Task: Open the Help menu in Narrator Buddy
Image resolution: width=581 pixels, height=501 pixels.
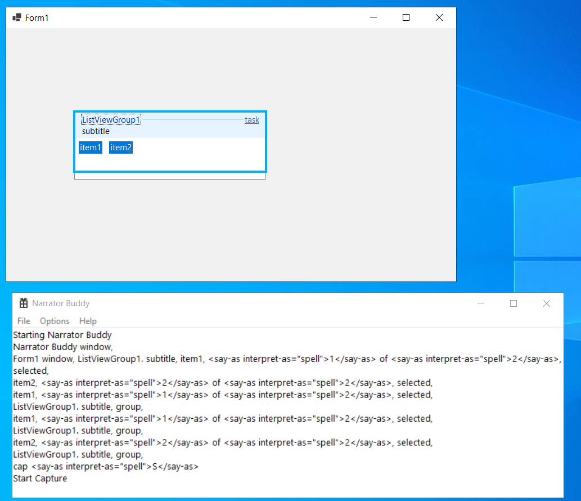Action: point(88,321)
